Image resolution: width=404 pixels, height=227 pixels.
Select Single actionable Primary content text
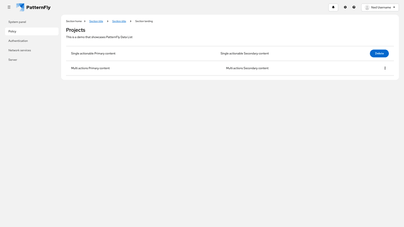click(x=93, y=53)
